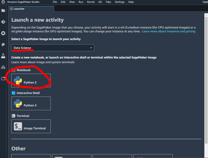Open Running Terminals and Kernels icon
The width and height of the screenshot is (208, 158).
tap(3, 33)
